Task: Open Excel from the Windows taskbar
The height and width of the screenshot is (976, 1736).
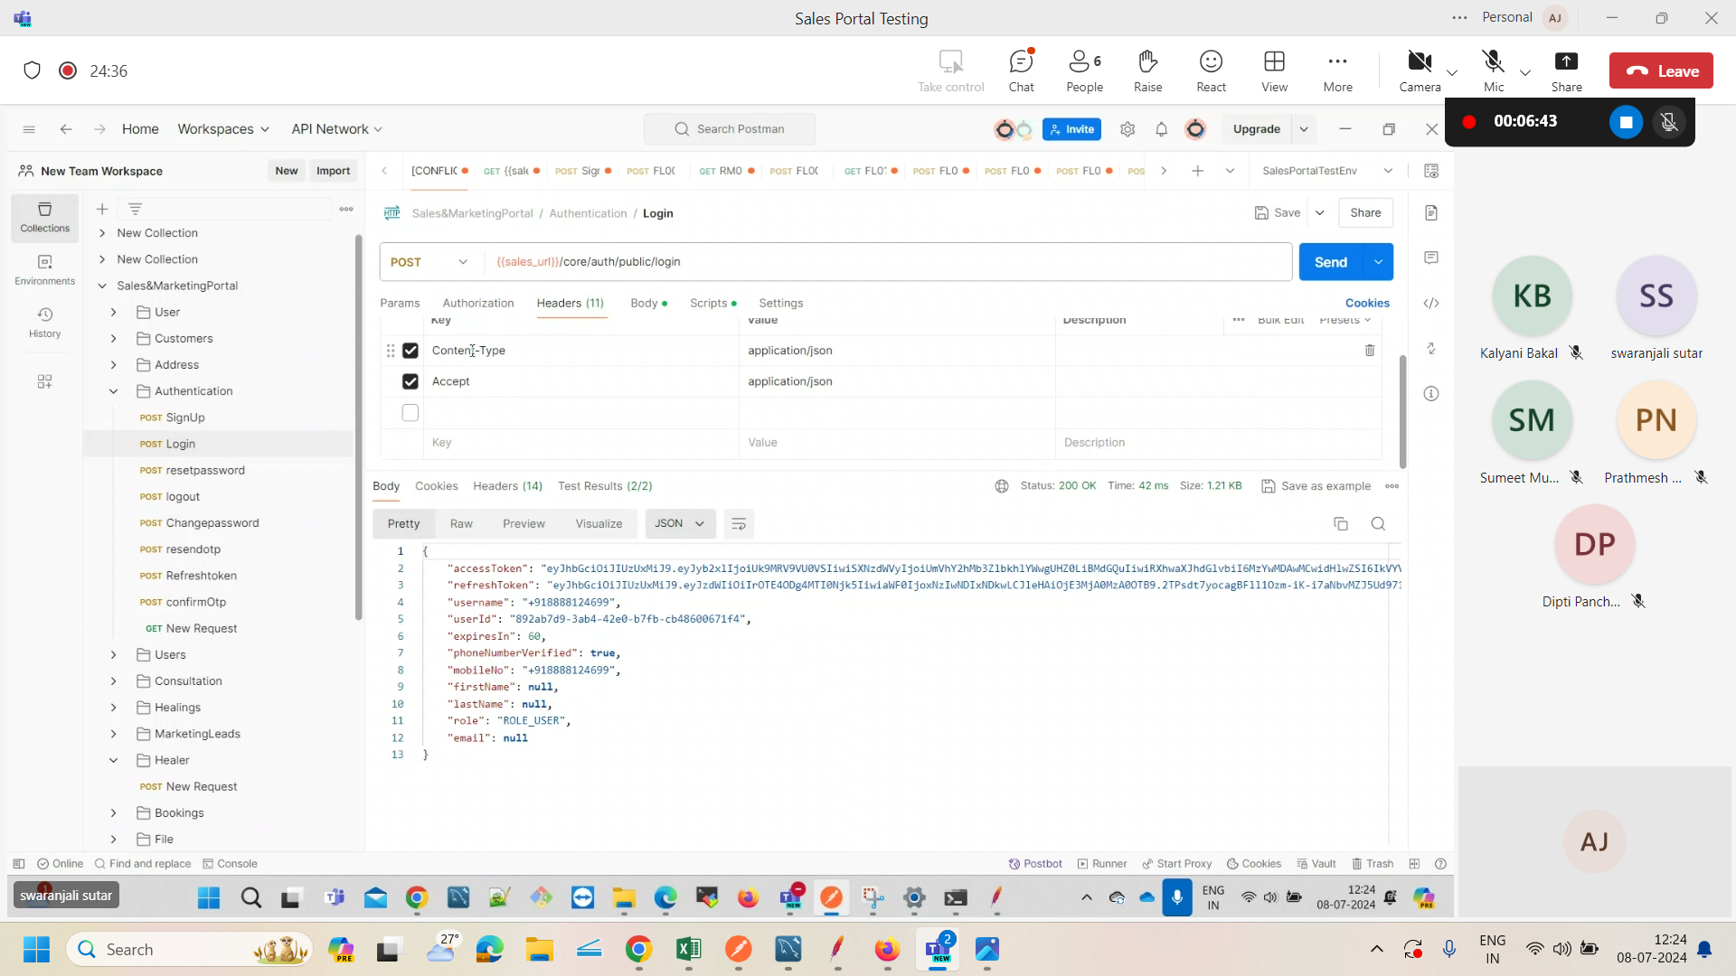Action: [x=689, y=949]
